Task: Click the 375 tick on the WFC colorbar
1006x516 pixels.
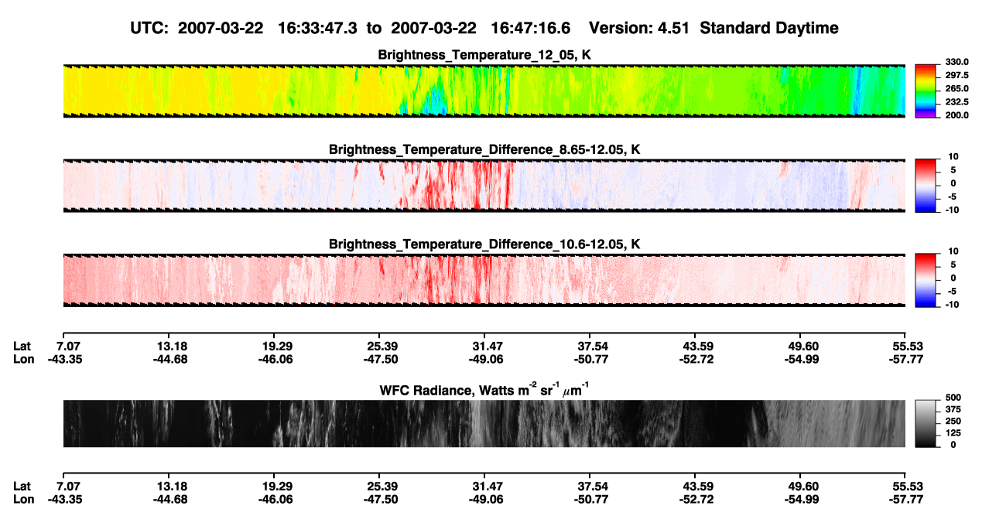Action: pos(953,409)
